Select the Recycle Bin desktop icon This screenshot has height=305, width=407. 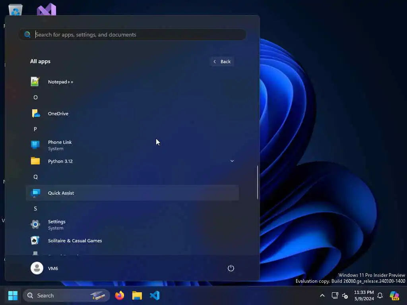(16, 10)
